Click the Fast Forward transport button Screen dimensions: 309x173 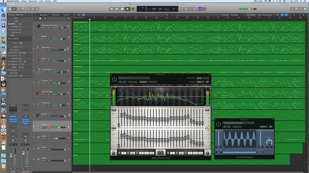(x=117, y=9)
